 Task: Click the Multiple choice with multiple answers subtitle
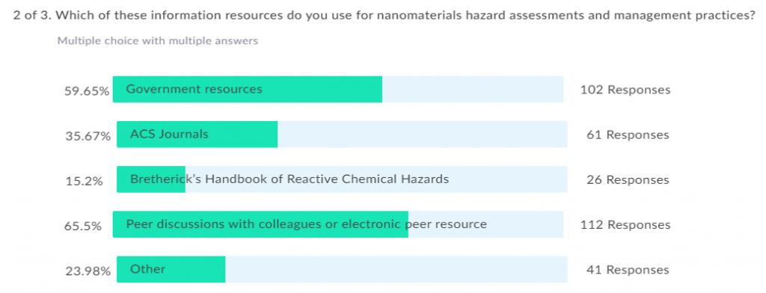(158, 41)
